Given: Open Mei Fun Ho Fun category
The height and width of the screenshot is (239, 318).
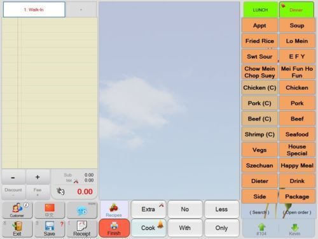Looking at the screenshot, I should pos(297,72).
